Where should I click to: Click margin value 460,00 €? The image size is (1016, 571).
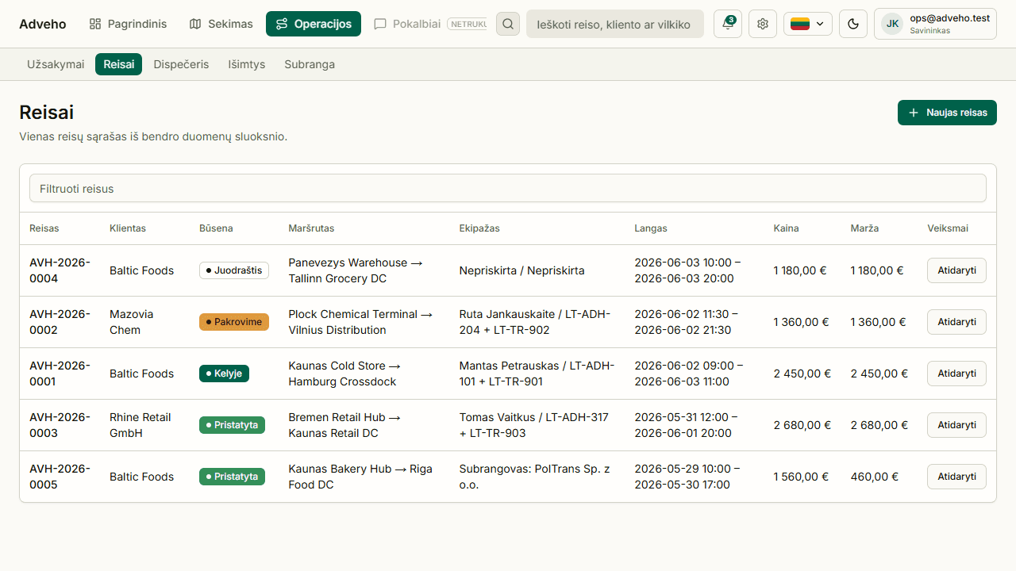coord(874,477)
